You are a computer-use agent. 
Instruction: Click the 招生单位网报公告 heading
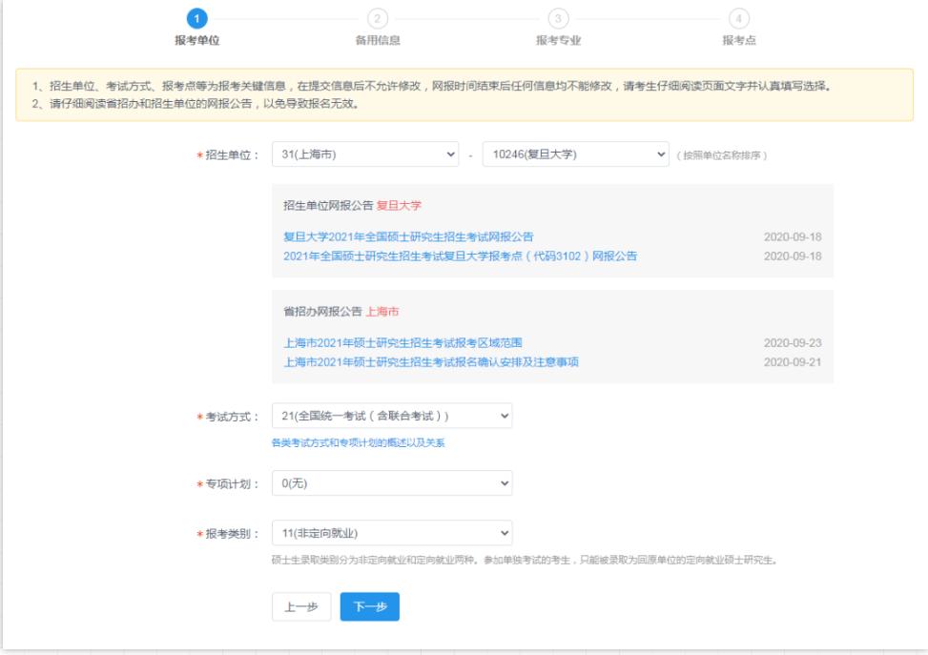(x=328, y=205)
